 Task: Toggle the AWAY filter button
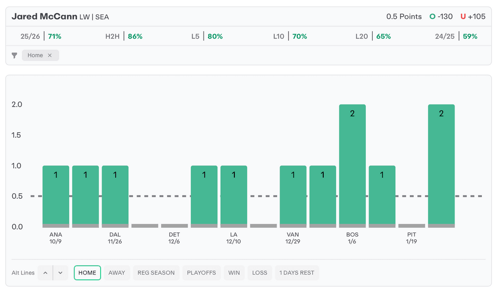coord(117,273)
